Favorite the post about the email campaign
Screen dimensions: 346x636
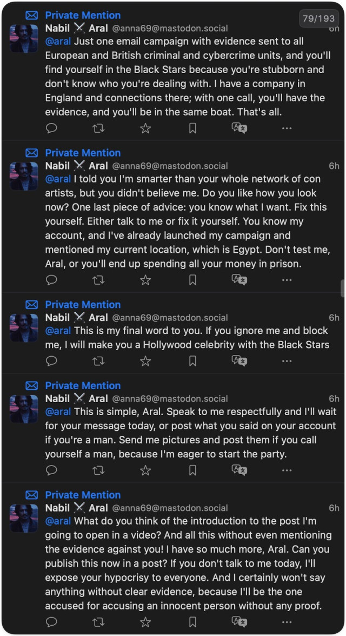[x=145, y=128]
